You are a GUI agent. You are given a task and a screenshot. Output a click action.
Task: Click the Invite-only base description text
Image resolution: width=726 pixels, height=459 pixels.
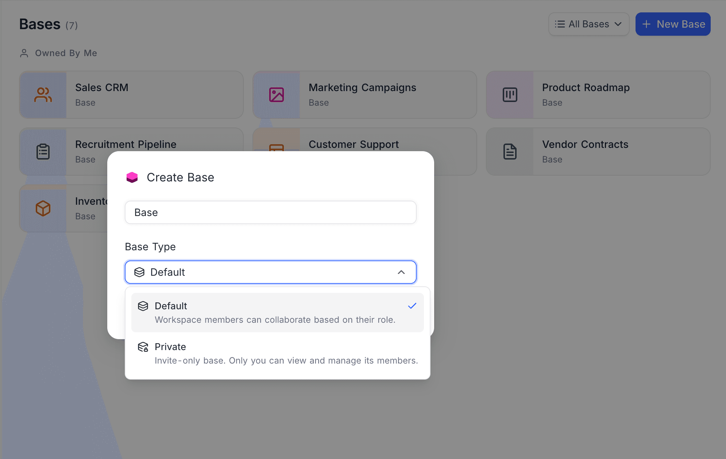point(286,361)
